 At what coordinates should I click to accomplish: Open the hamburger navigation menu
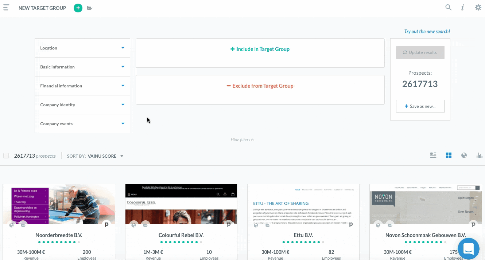pyautogui.click(x=6, y=8)
